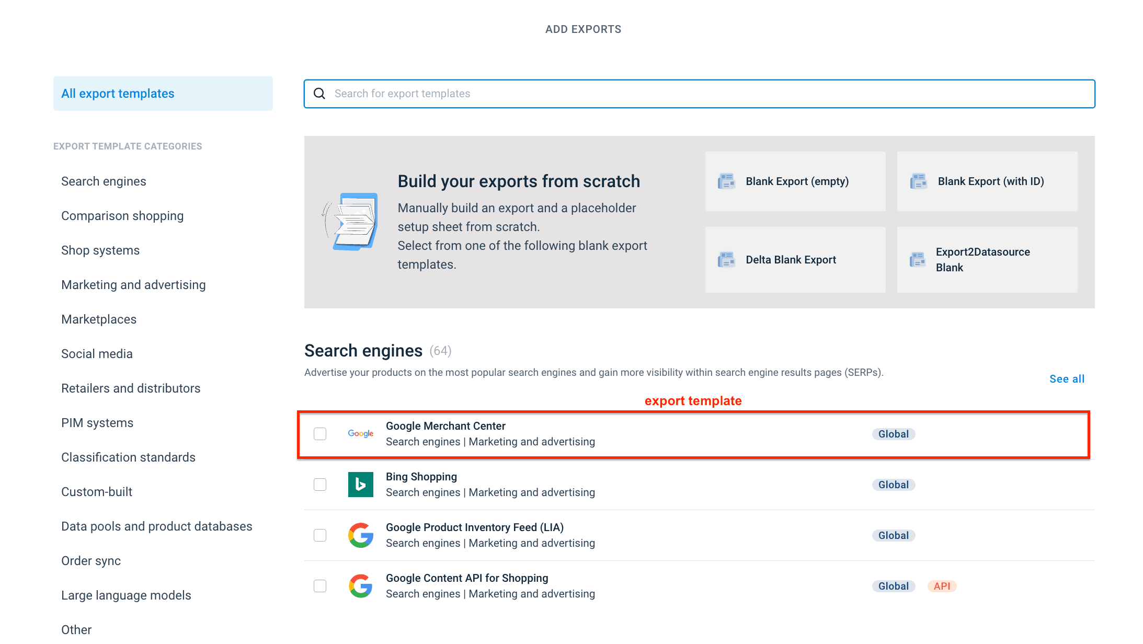The width and height of the screenshot is (1143, 644).
Task: Click Google Product Inventory Feed (LIA) title
Action: (x=475, y=527)
